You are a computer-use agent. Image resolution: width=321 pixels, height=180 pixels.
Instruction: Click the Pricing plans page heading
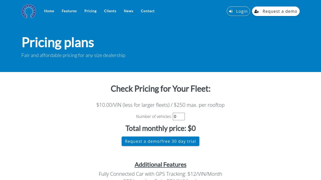point(58,42)
